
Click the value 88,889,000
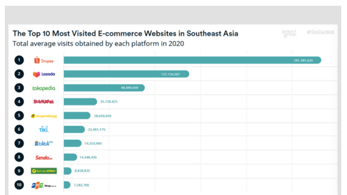pyautogui.click(x=130, y=88)
